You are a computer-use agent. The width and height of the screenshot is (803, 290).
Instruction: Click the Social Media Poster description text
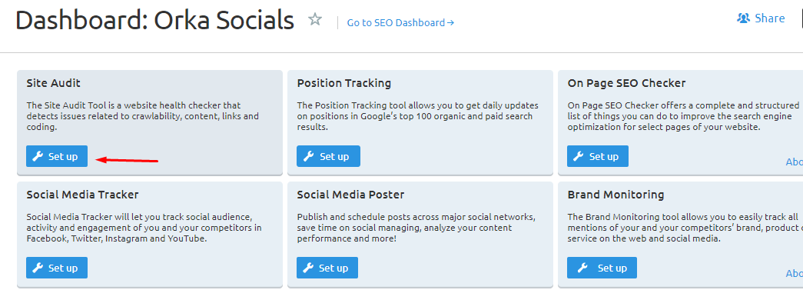click(x=416, y=228)
